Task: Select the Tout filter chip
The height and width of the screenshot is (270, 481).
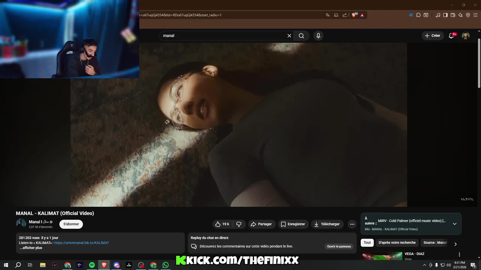Action: pos(367,243)
